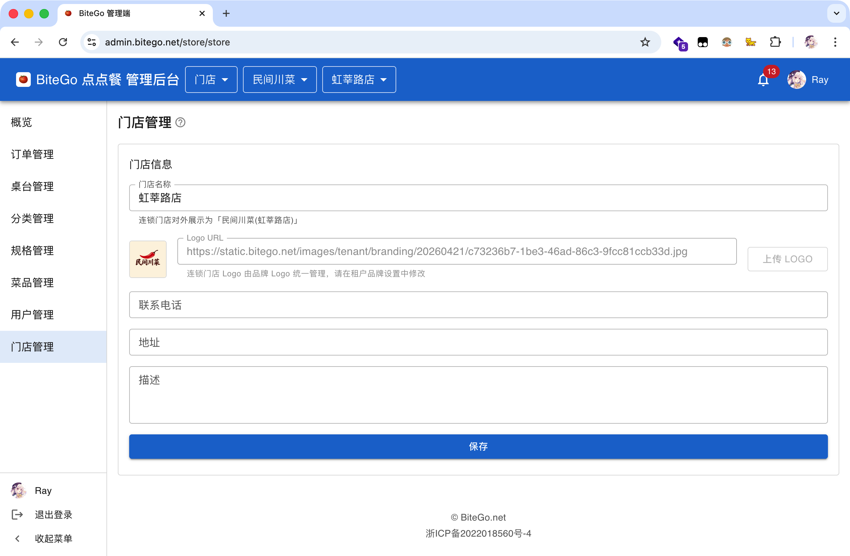
Task: Click the black mask extension icon
Action: tap(702, 42)
